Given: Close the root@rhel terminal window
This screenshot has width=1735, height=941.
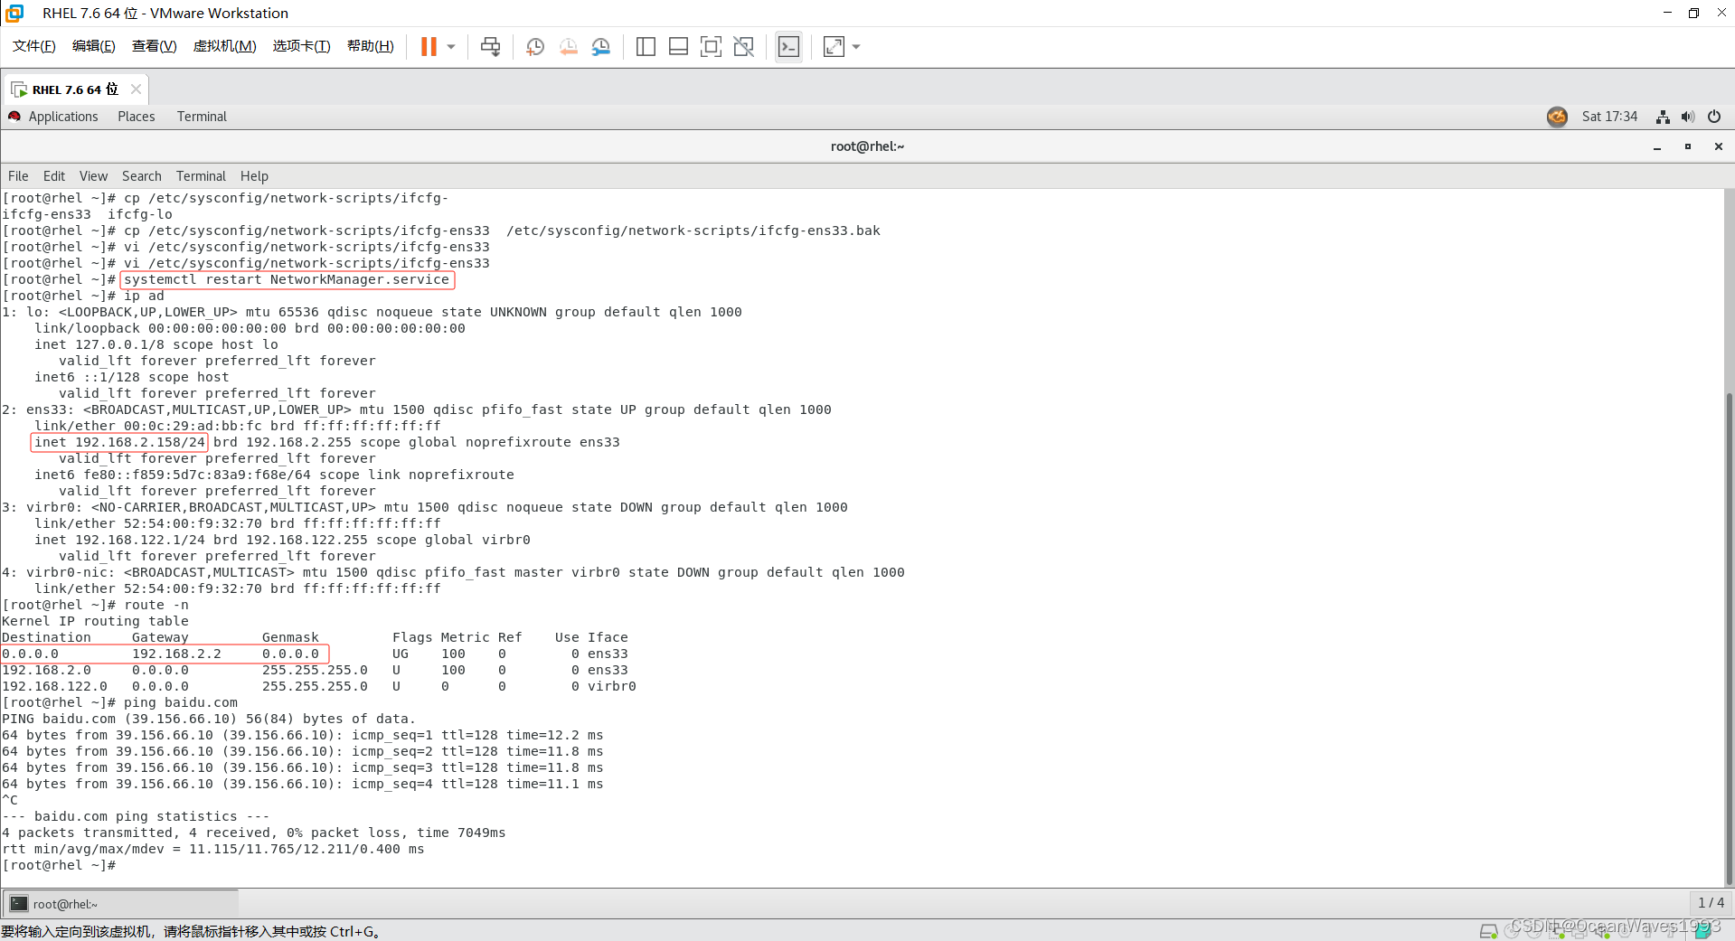Looking at the screenshot, I should pos(1719,146).
